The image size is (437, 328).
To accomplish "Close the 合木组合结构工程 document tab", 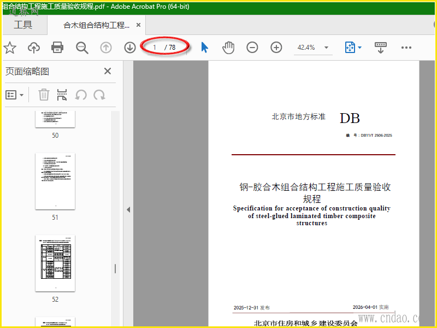I will pos(138,25).
